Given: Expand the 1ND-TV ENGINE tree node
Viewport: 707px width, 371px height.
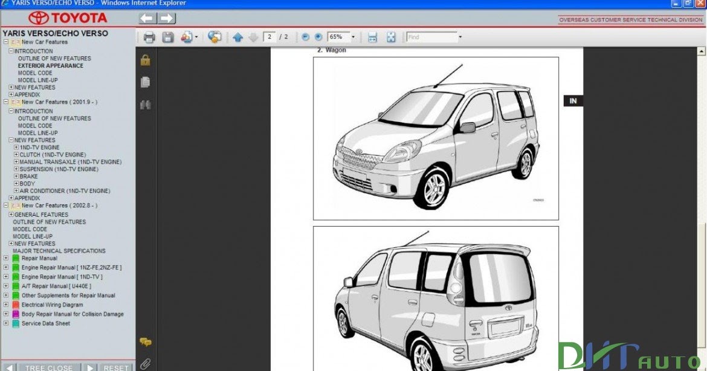Looking at the screenshot, I should (x=16, y=147).
